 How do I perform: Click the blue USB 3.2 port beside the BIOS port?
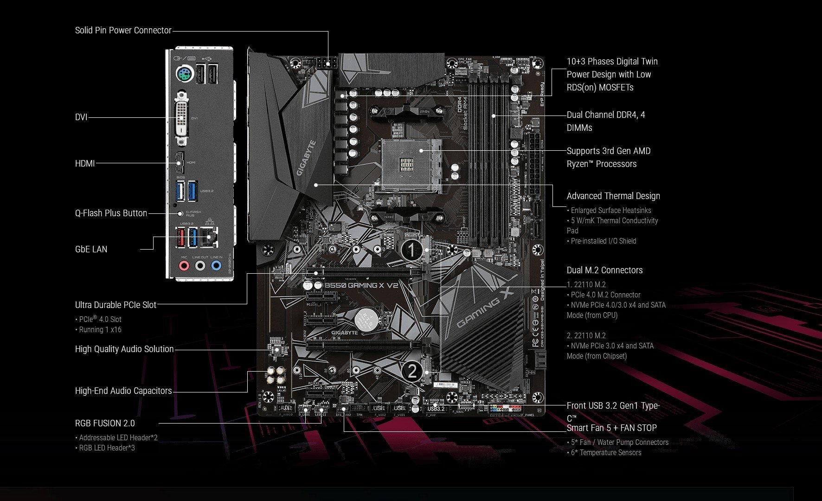pyautogui.click(x=192, y=191)
